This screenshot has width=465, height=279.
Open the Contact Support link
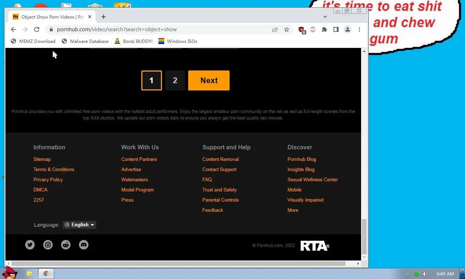(x=219, y=169)
